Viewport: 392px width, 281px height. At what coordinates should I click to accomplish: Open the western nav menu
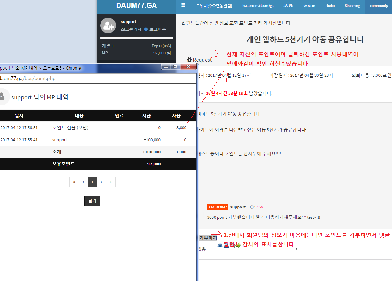pos(309,6)
